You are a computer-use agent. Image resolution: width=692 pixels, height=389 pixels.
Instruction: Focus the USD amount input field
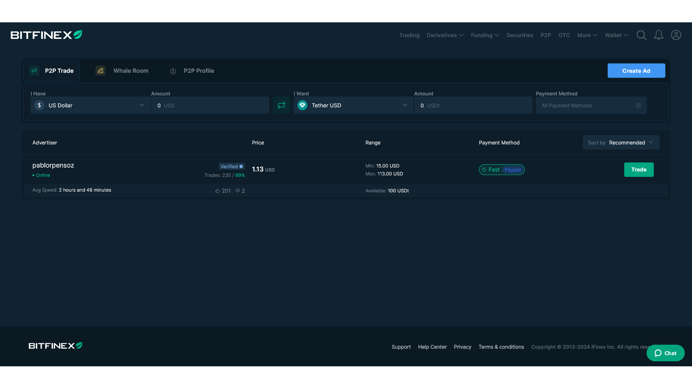tap(210, 105)
